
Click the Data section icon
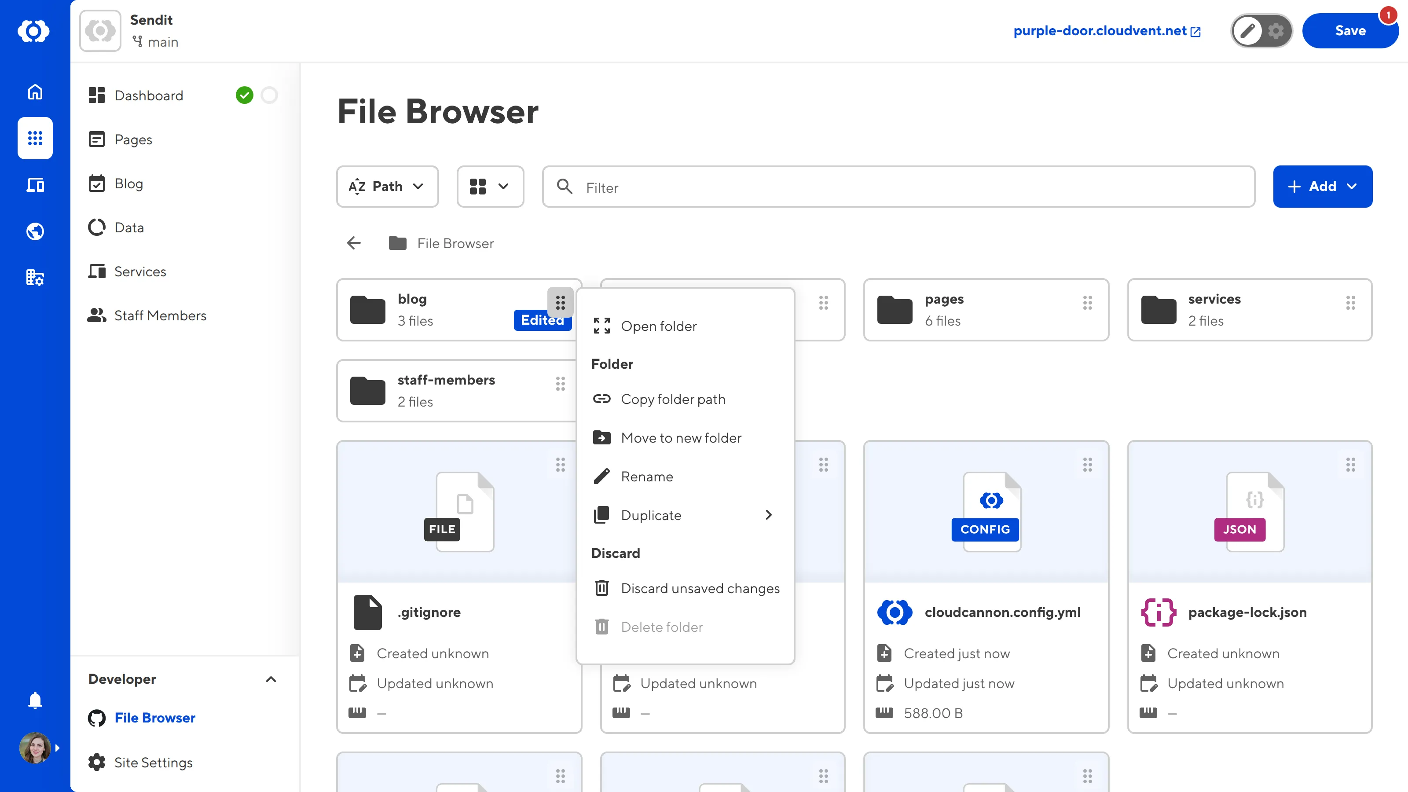(x=96, y=227)
